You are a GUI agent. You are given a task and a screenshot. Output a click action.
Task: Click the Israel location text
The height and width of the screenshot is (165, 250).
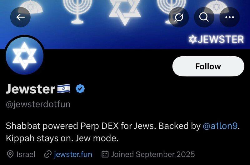coord(26,154)
